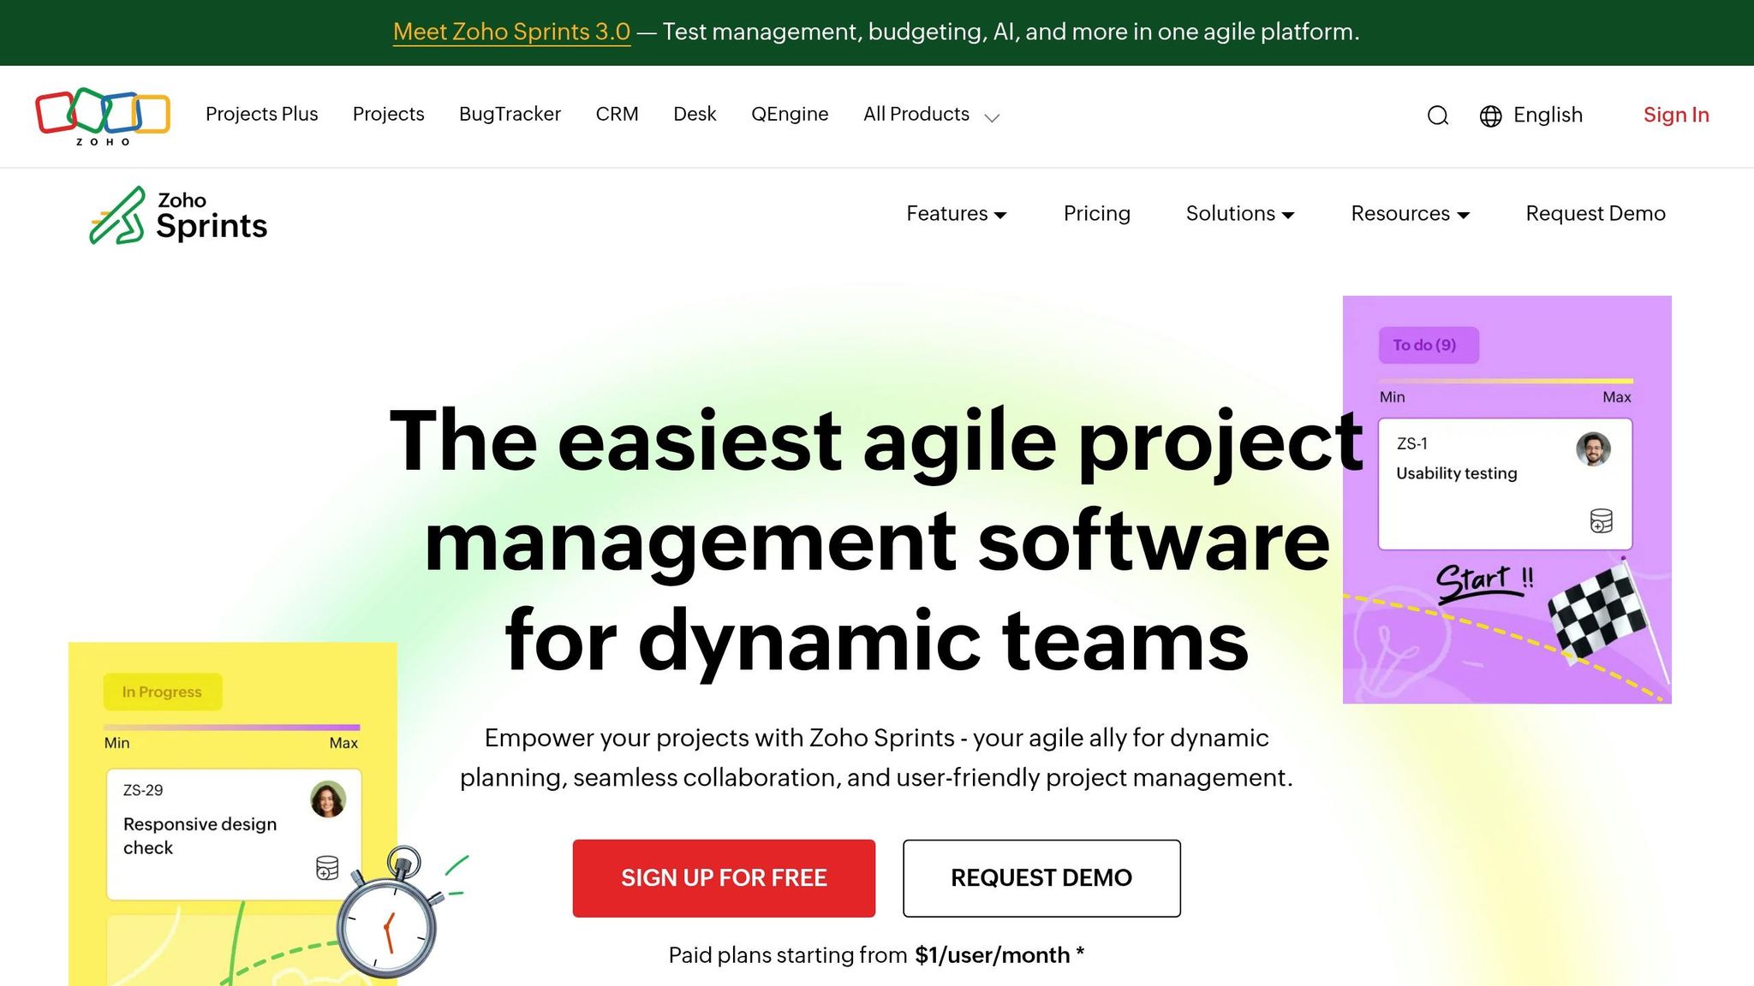
Task: Click the REQUEST DEMO outlined button
Action: pos(1041,878)
